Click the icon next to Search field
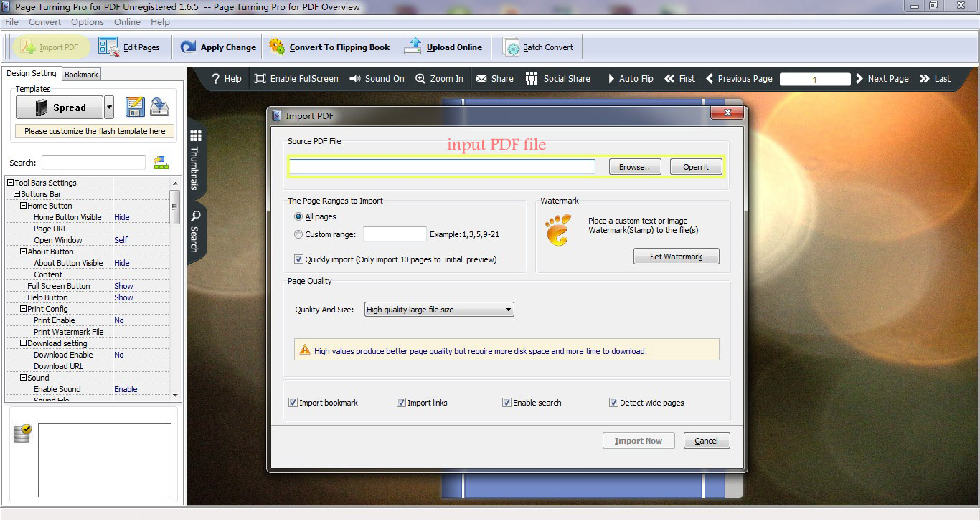The width and height of the screenshot is (980, 521). 161,163
